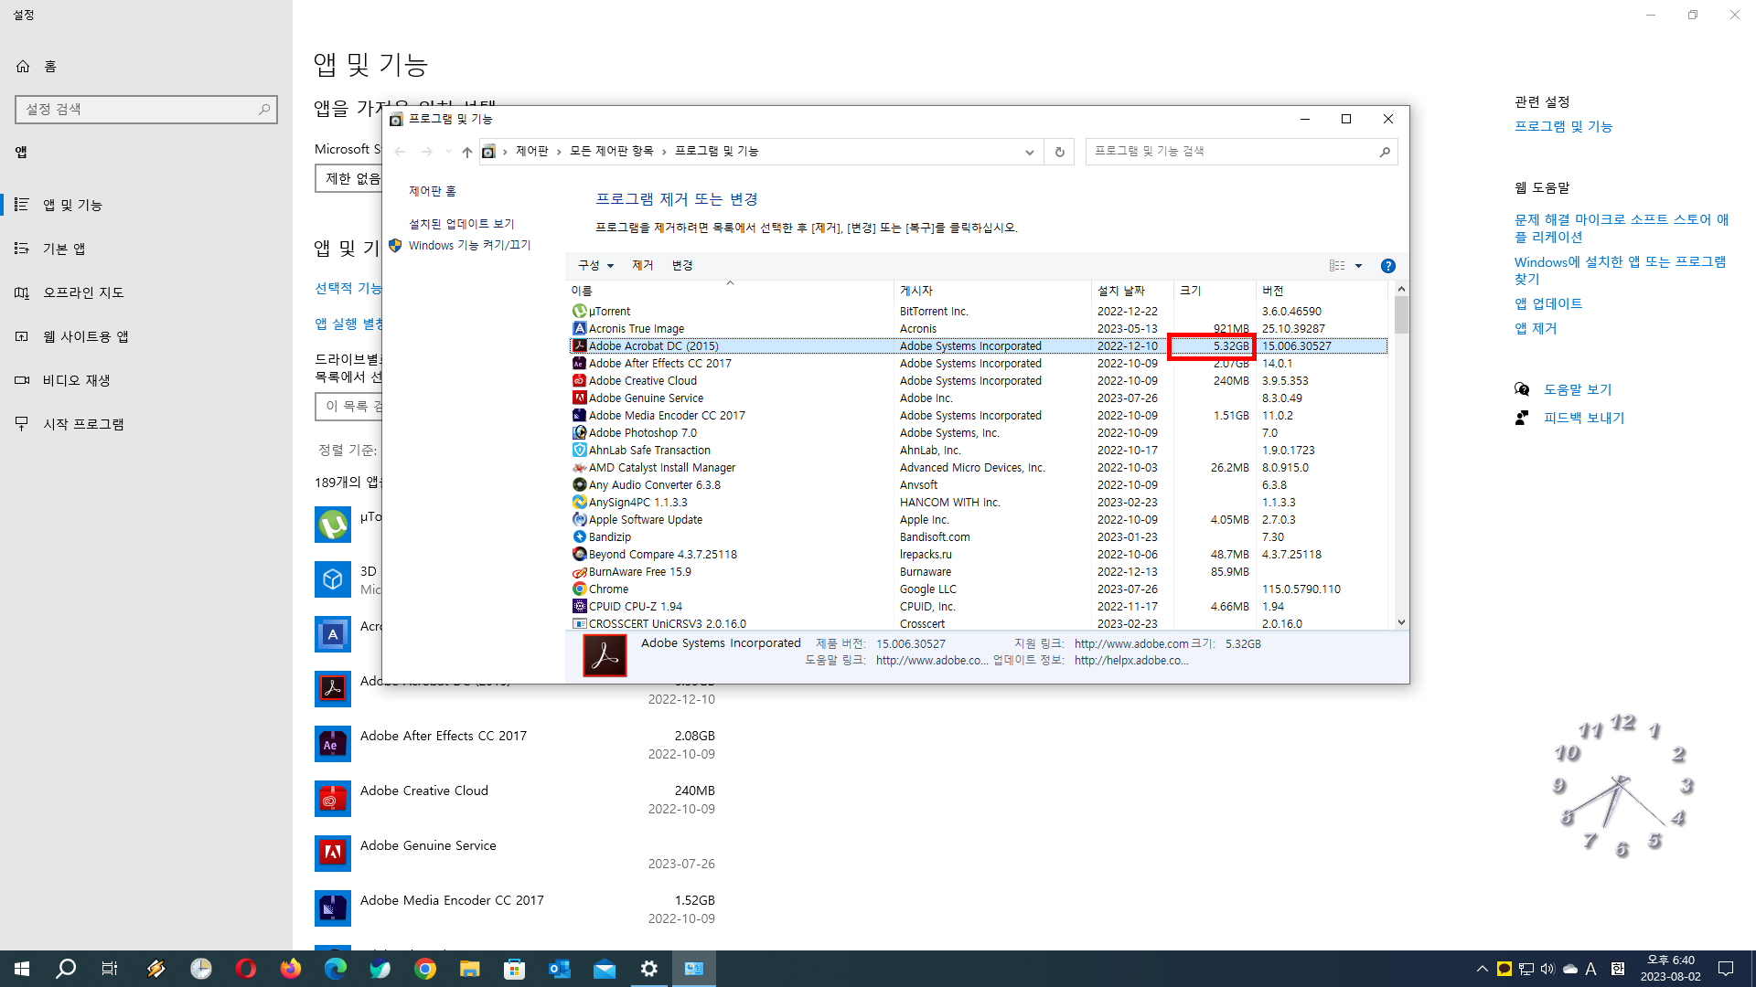The image size is (1756, 987).
Task: Select AhnLab Safe Transaction row
Action: click(979, 451)
